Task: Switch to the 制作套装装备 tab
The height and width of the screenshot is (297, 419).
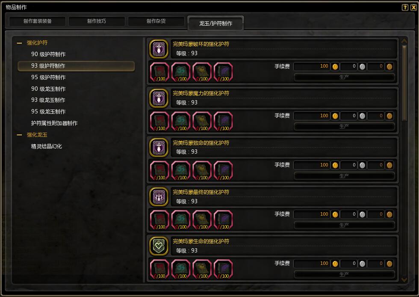Action: [38, 21]
